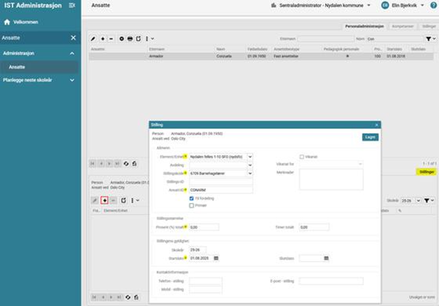Open the filter icon beside the Navn field
The height and width of the screenshot is (306, 439).
click(428, 39)
